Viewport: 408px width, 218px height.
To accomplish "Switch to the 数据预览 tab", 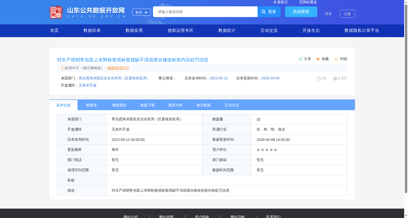I will pyautogui.click(x=120, y=105).
